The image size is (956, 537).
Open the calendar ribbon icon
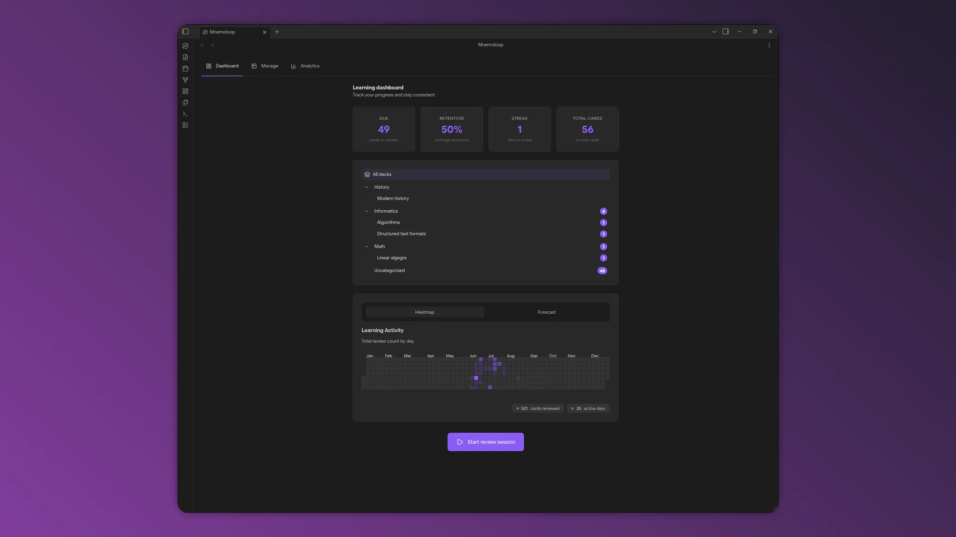click(x=185, y=69)
